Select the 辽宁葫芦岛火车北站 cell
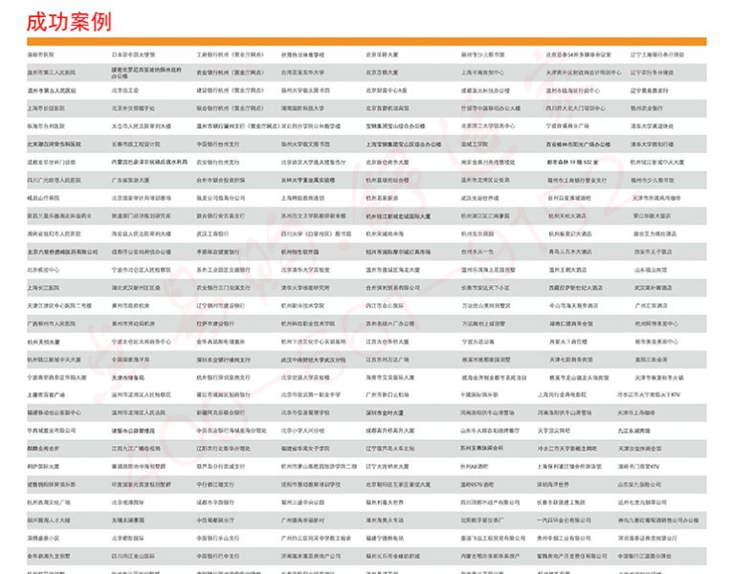 point(389,449)
